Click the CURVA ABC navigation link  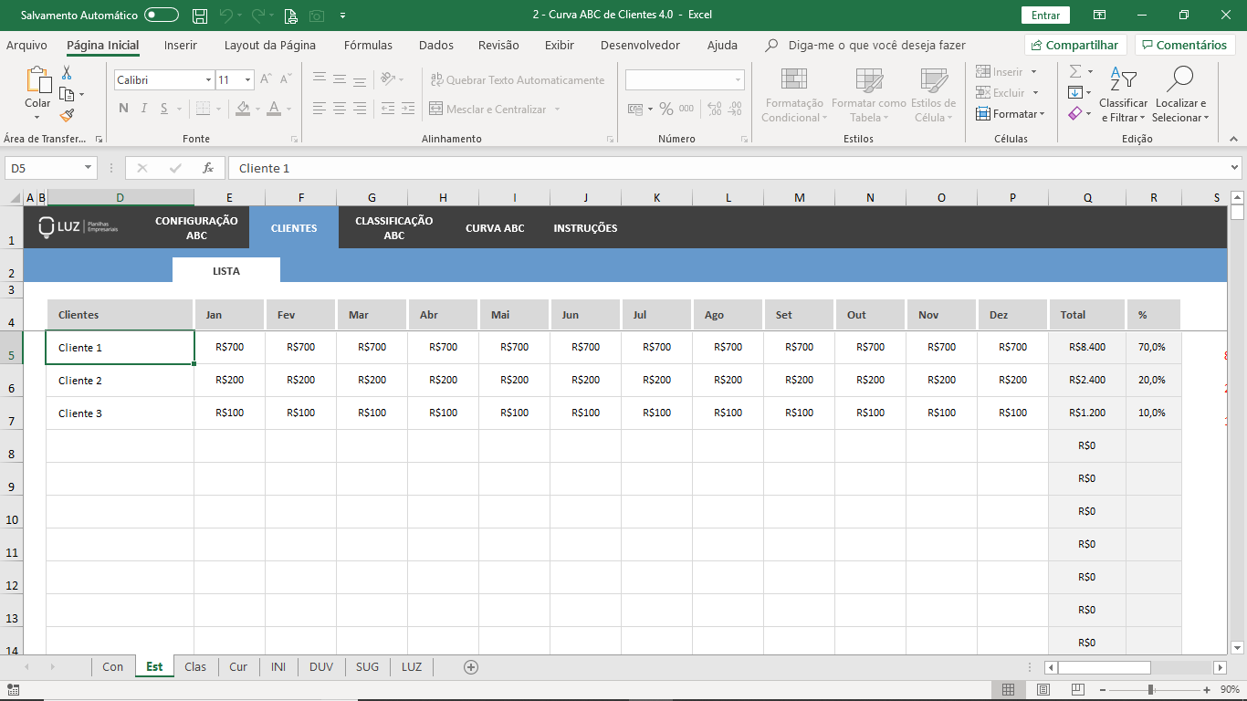point(495,228)
